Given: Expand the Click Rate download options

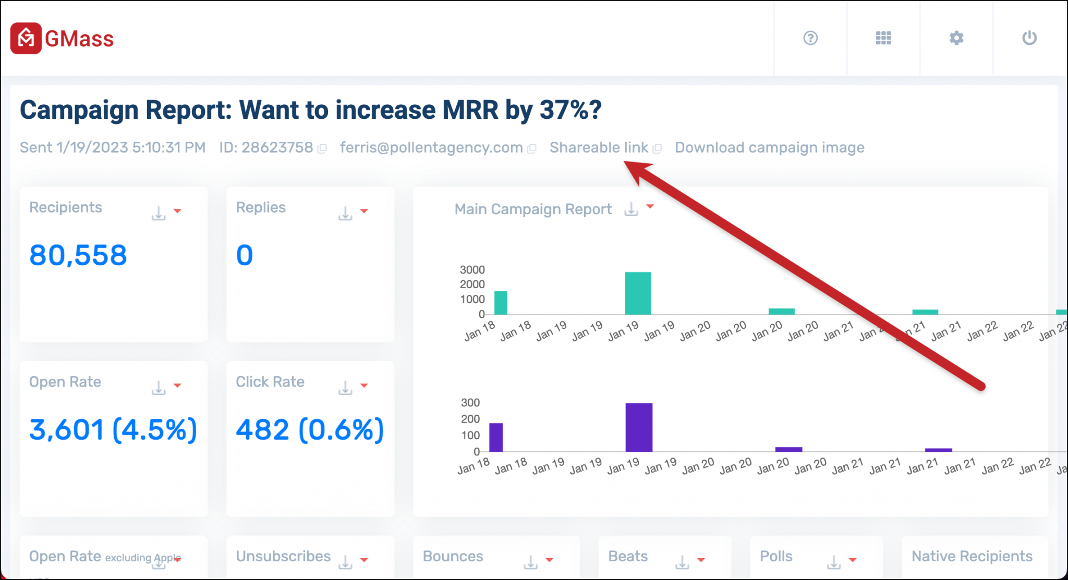Looking at the screenshot, I should pos(365,386).
